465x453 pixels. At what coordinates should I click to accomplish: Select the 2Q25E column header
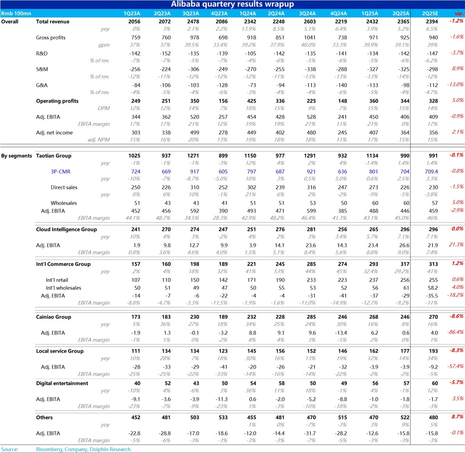pyautogui.click(x=430, y=14)
